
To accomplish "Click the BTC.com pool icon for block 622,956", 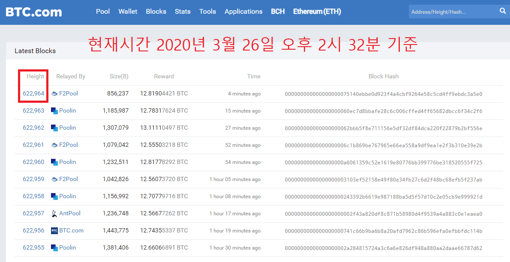I will pos(54,231).
